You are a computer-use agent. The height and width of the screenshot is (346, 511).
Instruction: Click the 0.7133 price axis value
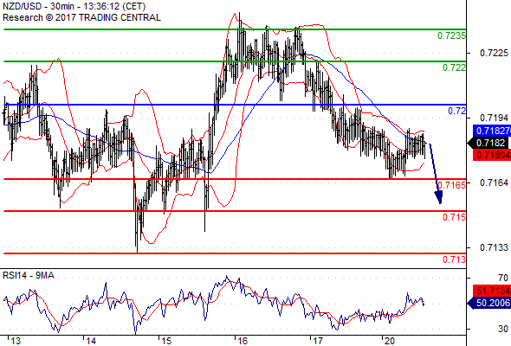coord(494,247)
